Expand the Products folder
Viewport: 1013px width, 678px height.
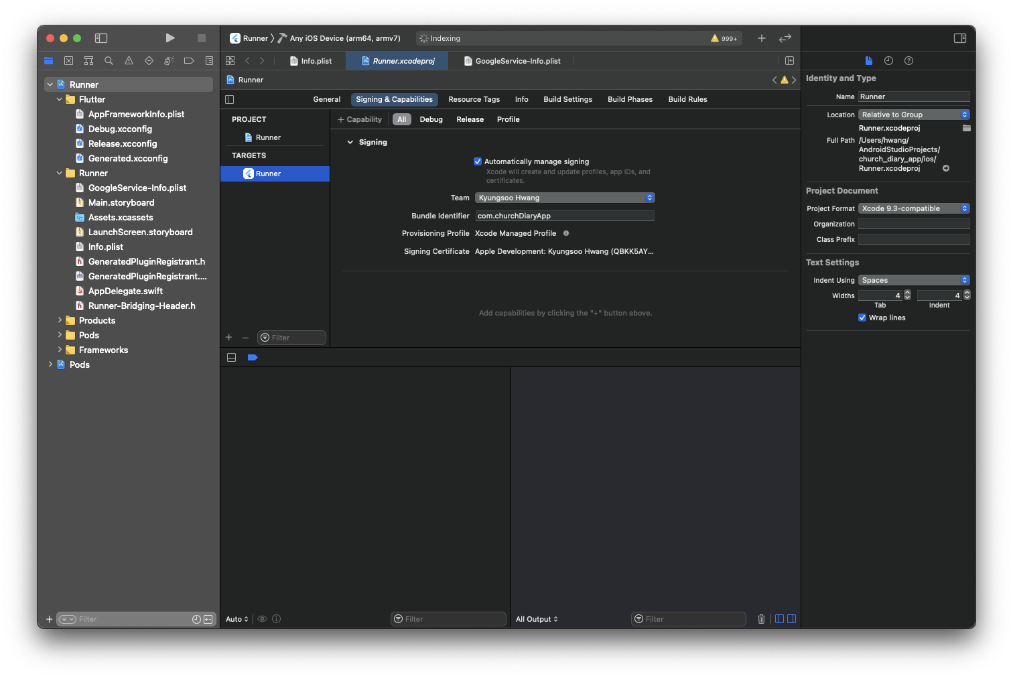click(x=60, y=320)
